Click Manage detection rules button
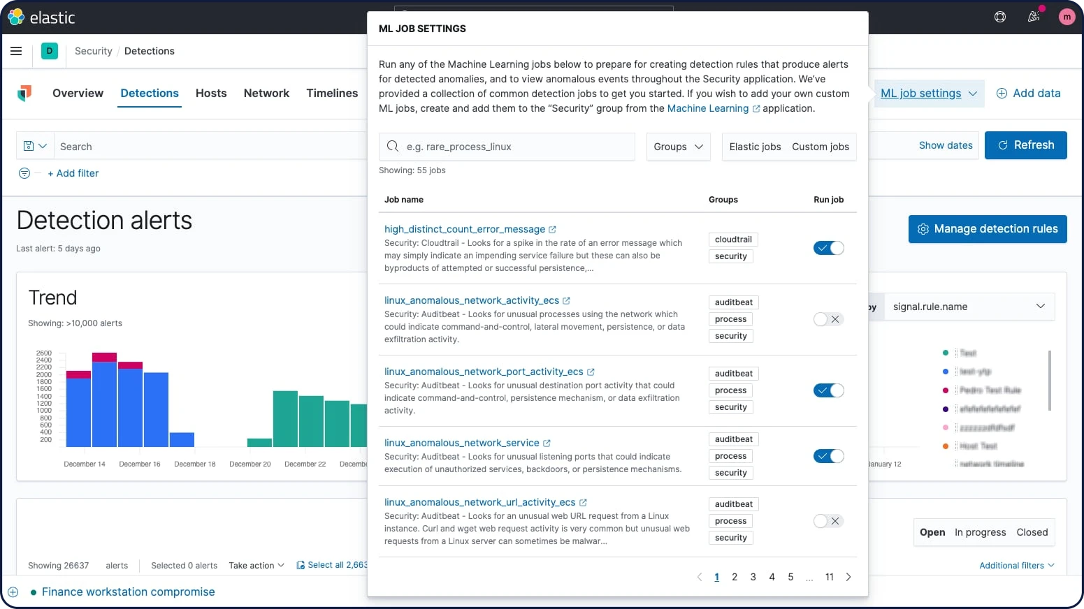 coord(988,229)
